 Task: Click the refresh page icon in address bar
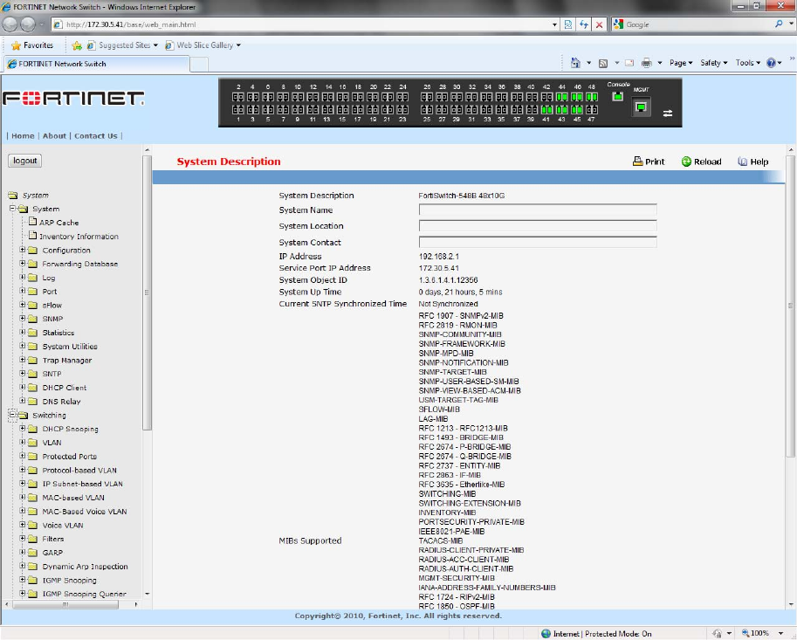point(584,24)
